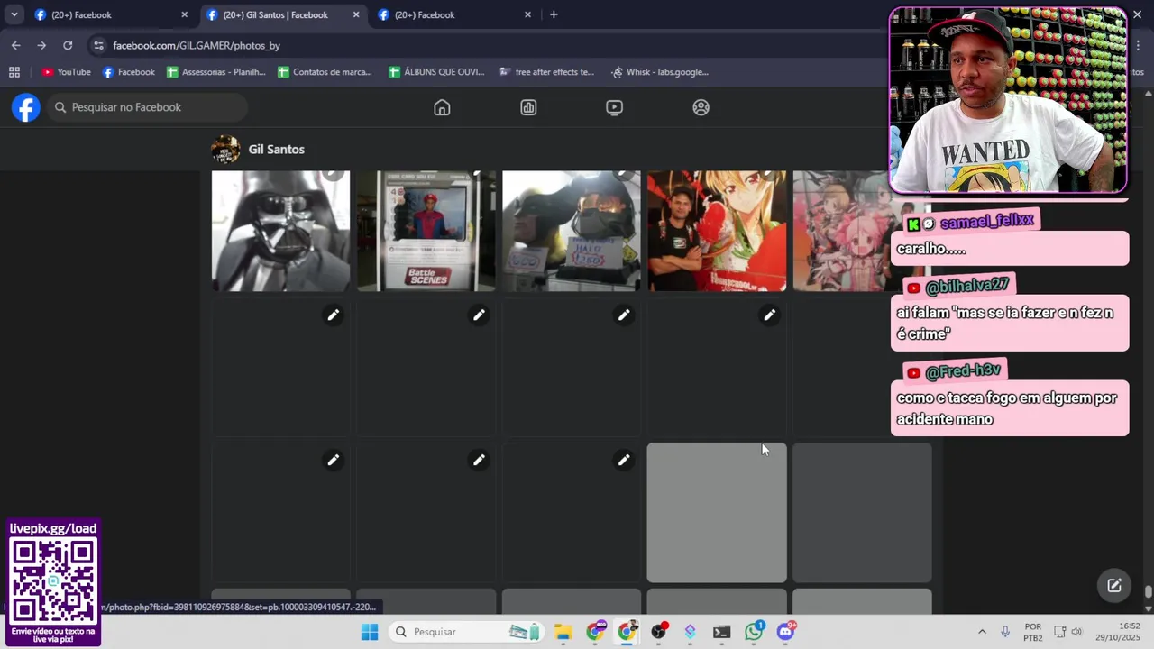Edit the photo under Darth Vader thumbnail
This screenshot has height=649, width=1154.
coord(333,315)
